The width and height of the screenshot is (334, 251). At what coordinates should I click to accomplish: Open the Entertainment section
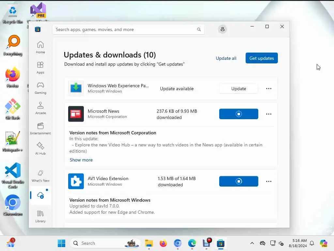[40, 128]
